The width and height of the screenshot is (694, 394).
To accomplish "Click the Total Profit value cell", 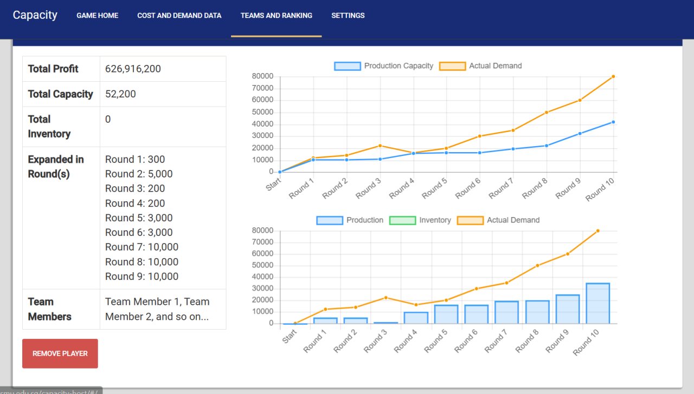I will pyautogui.click(x=163, y=69).
